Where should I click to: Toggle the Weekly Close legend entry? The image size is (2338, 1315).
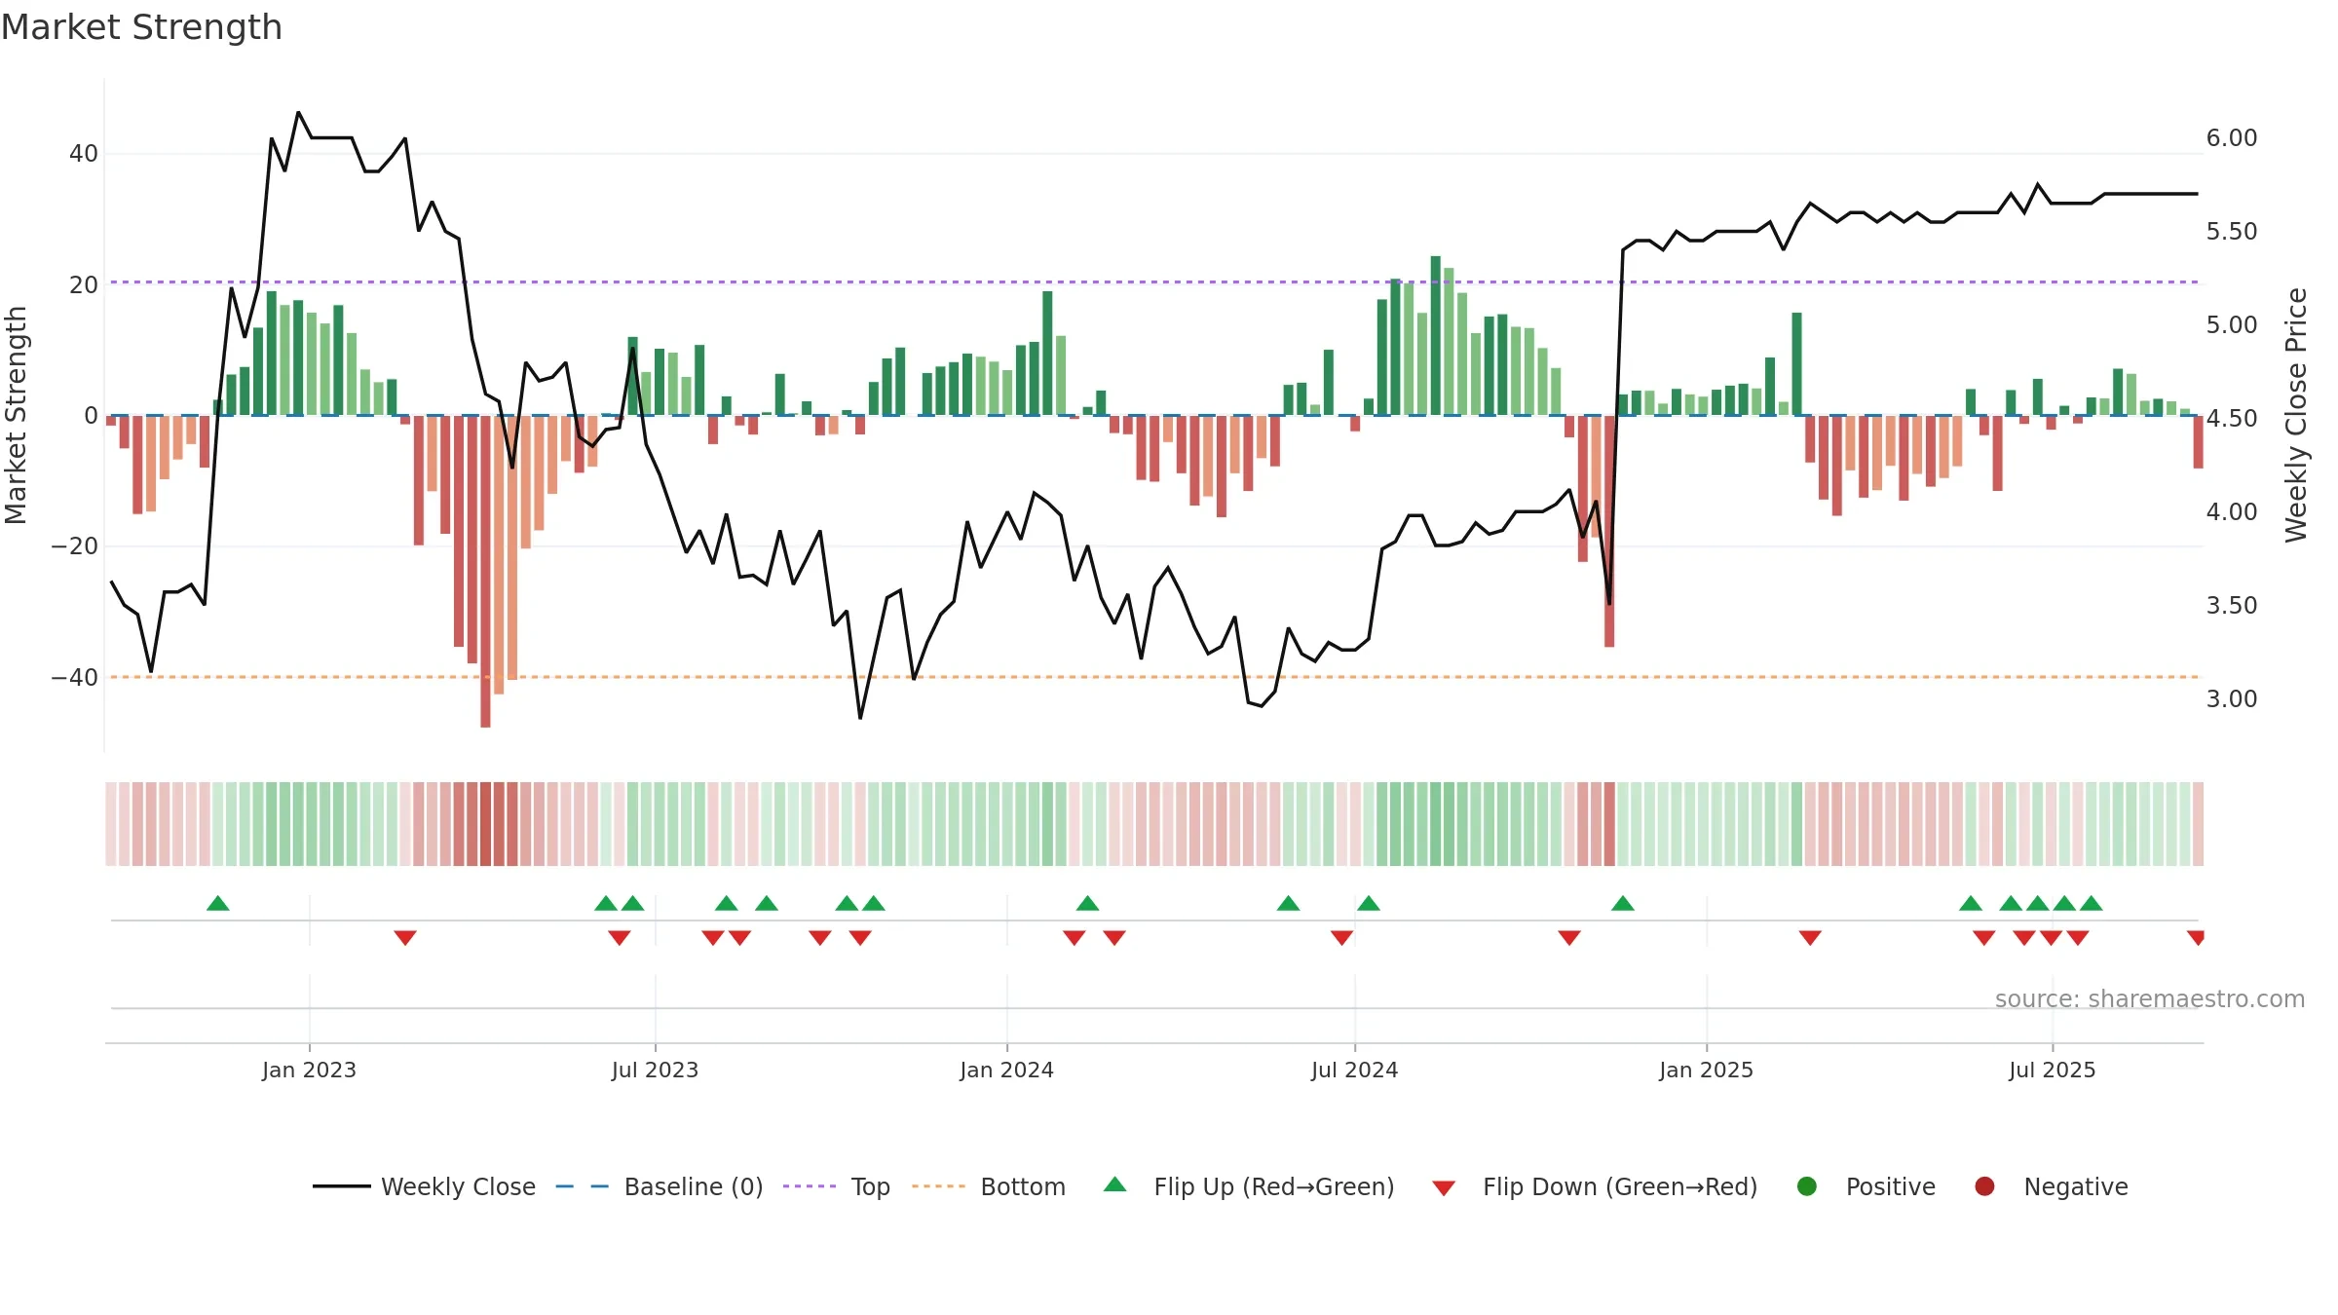[x=424, y=1186]
